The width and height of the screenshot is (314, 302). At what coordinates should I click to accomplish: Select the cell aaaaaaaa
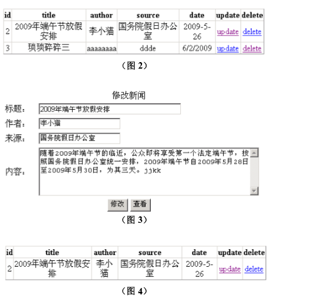pyautogui.click(x=102, y=48)
